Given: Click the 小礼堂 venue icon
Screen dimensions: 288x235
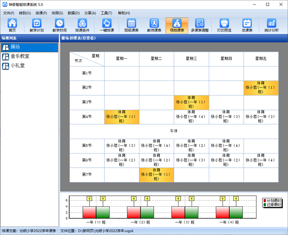Looking at the screenshot, I should [x=5, y=66].
